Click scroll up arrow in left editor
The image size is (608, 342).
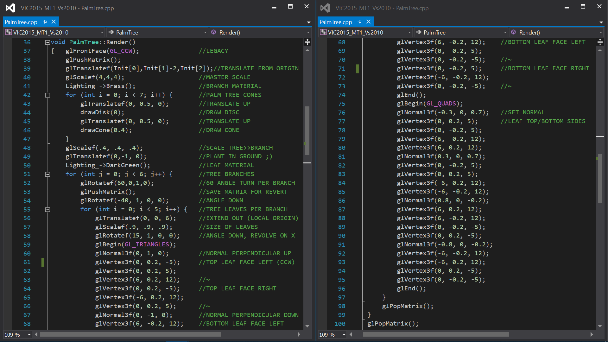(x=307, y=50)
